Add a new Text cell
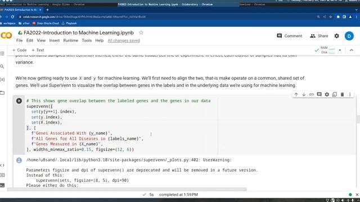Screen dimensions: 360x202 (38, 50)
